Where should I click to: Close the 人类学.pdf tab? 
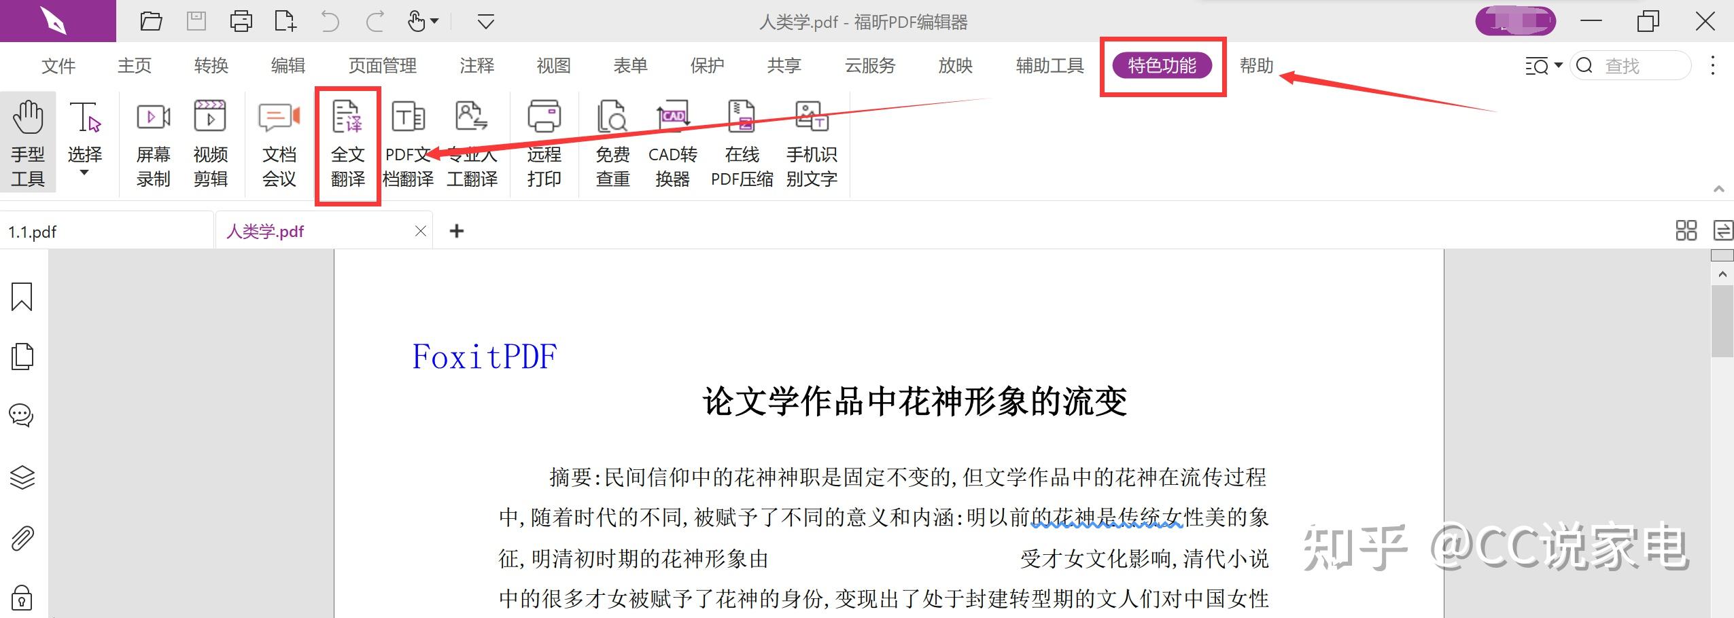click(421, 232)
